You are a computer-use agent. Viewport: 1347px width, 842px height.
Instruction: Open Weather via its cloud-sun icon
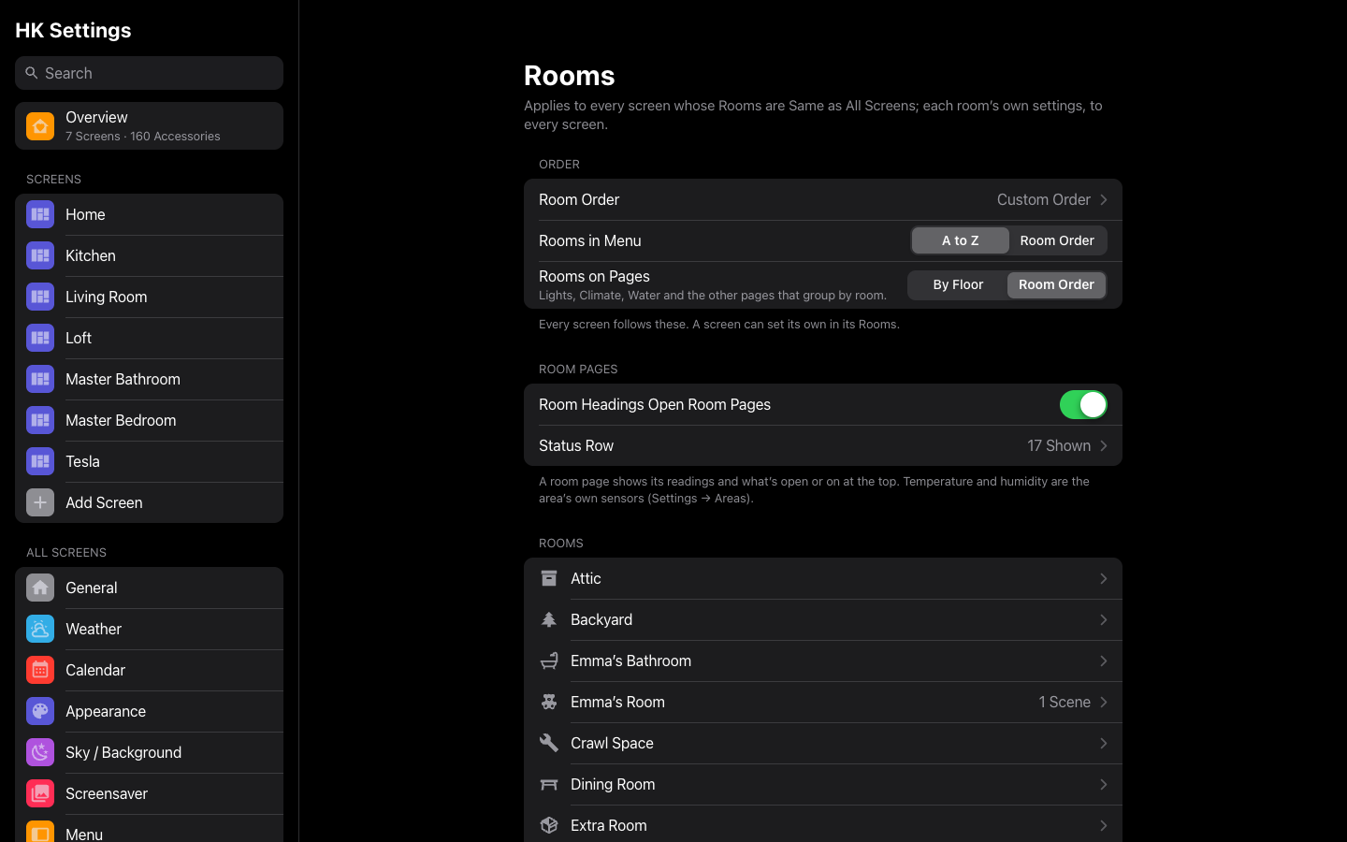click(40, 629)
